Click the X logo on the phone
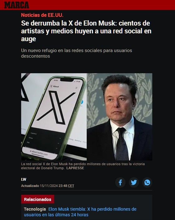This screenshot has width=175, height=220. 56,107
